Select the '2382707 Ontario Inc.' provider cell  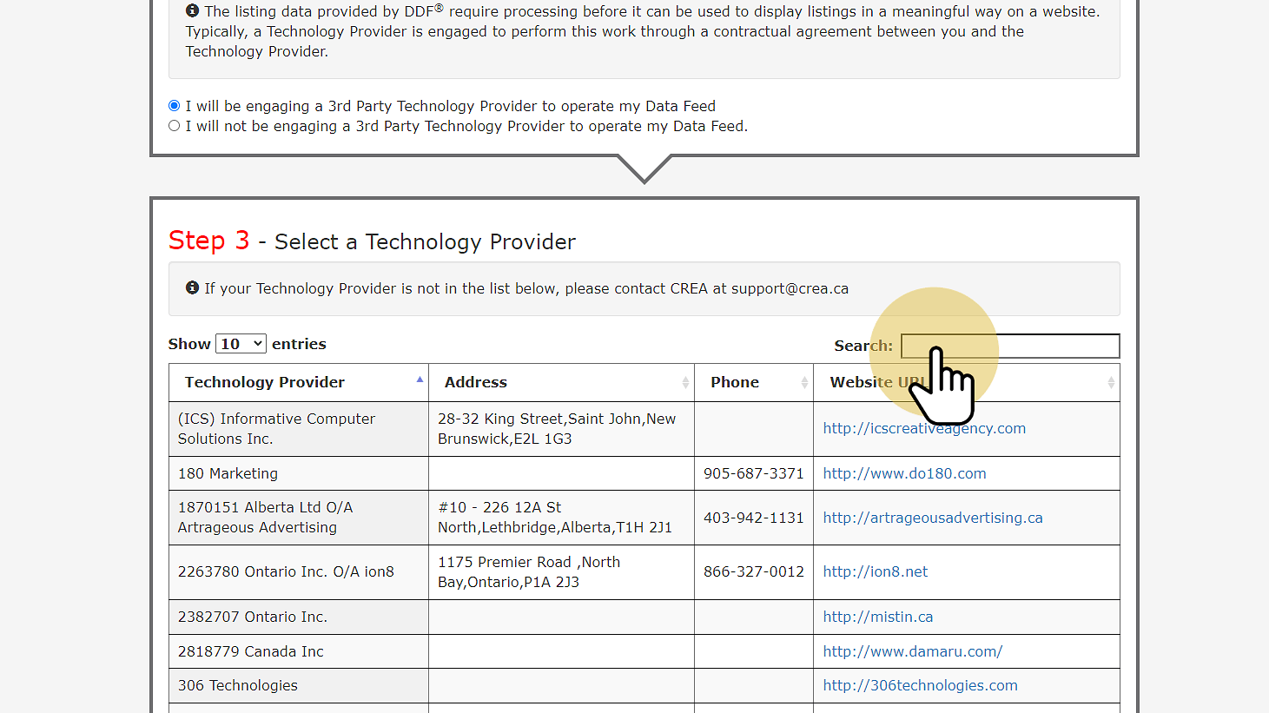299,617
